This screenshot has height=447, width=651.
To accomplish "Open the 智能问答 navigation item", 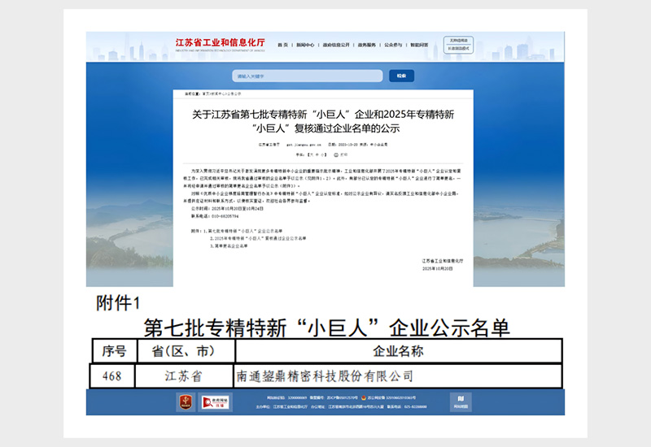I will [x=419, y=45].
